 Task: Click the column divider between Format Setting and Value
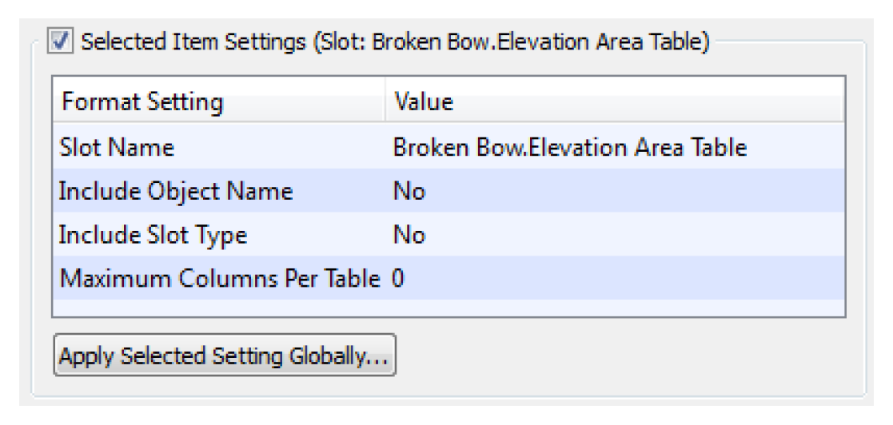pyautogui.click(x=385, y=102)
